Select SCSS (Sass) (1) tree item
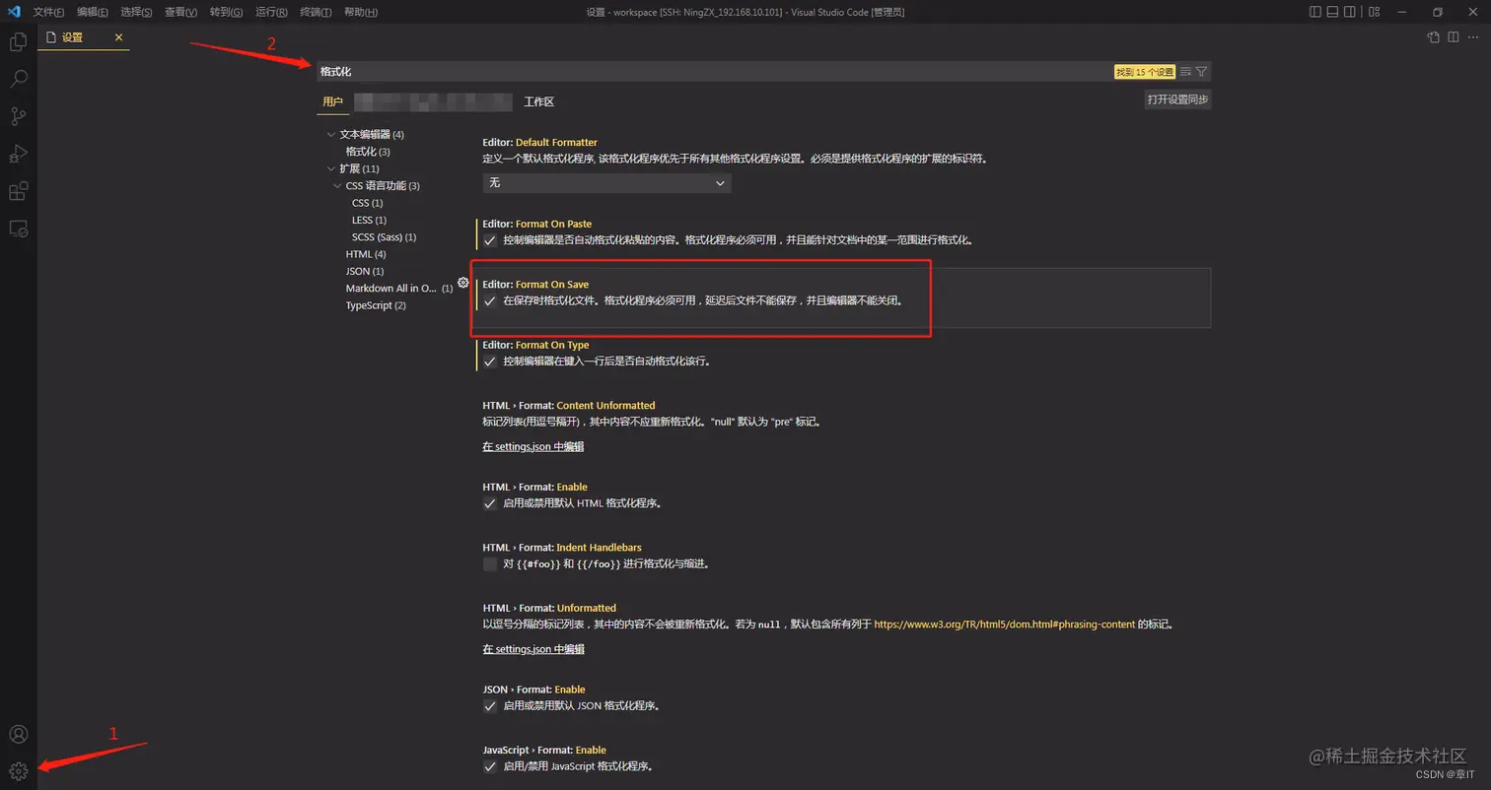Image resolution: width=1491 pixels, height=790 pixels. pyautogui.click(x=384, y=237)
